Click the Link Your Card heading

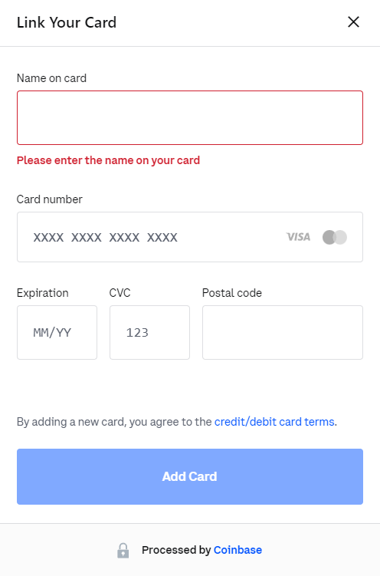67,22
